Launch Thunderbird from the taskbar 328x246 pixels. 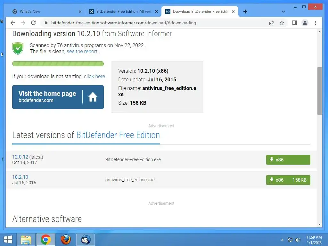click(86, 240)
